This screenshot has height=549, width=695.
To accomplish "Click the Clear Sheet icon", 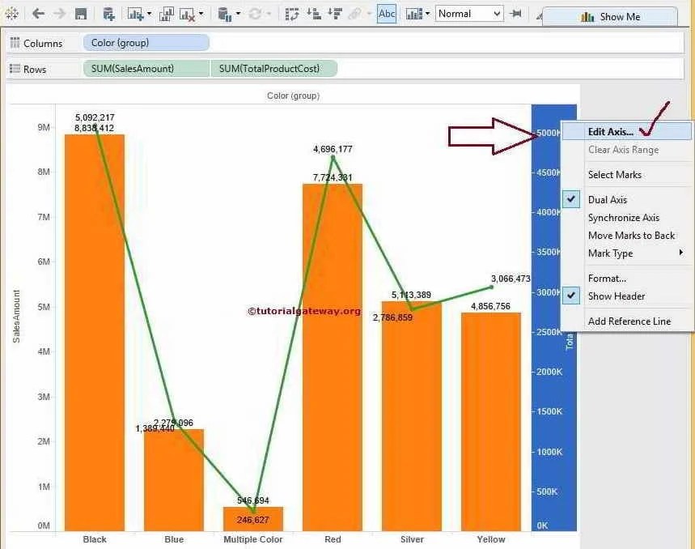I will 187,15.
